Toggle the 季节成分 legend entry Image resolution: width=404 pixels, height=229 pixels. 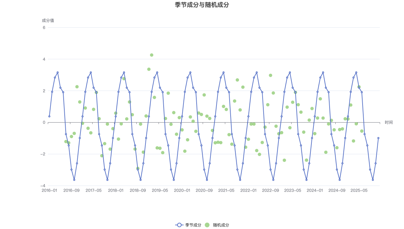188,225
